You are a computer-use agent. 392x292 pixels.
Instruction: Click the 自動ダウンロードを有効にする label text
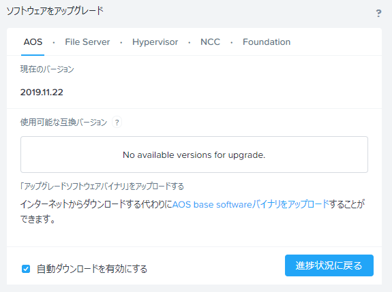click(92, 269)
